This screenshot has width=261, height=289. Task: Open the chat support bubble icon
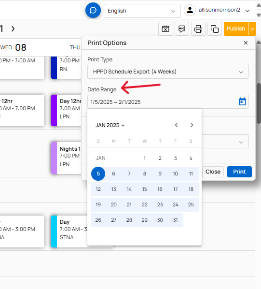93,10
